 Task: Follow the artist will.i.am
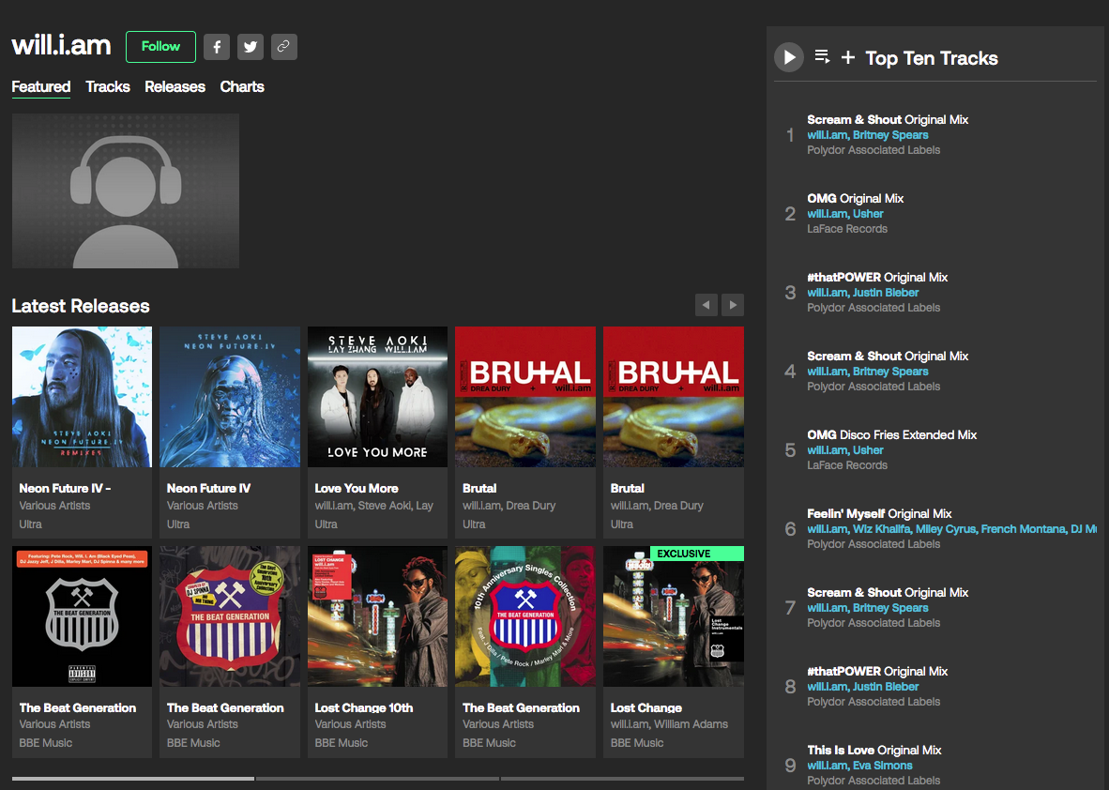click(x=160, y=47)
